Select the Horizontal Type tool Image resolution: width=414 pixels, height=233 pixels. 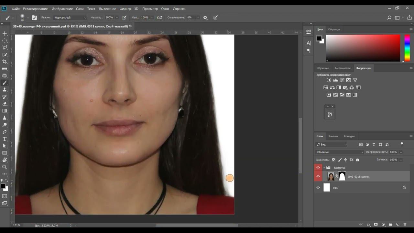(x=5, y=139)
